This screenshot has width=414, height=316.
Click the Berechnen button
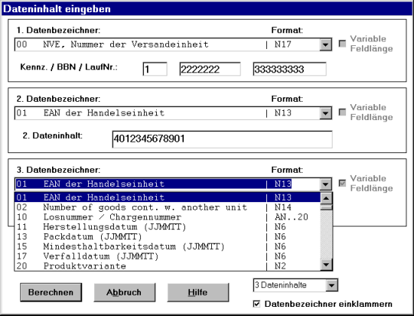[x=51, y=292]
